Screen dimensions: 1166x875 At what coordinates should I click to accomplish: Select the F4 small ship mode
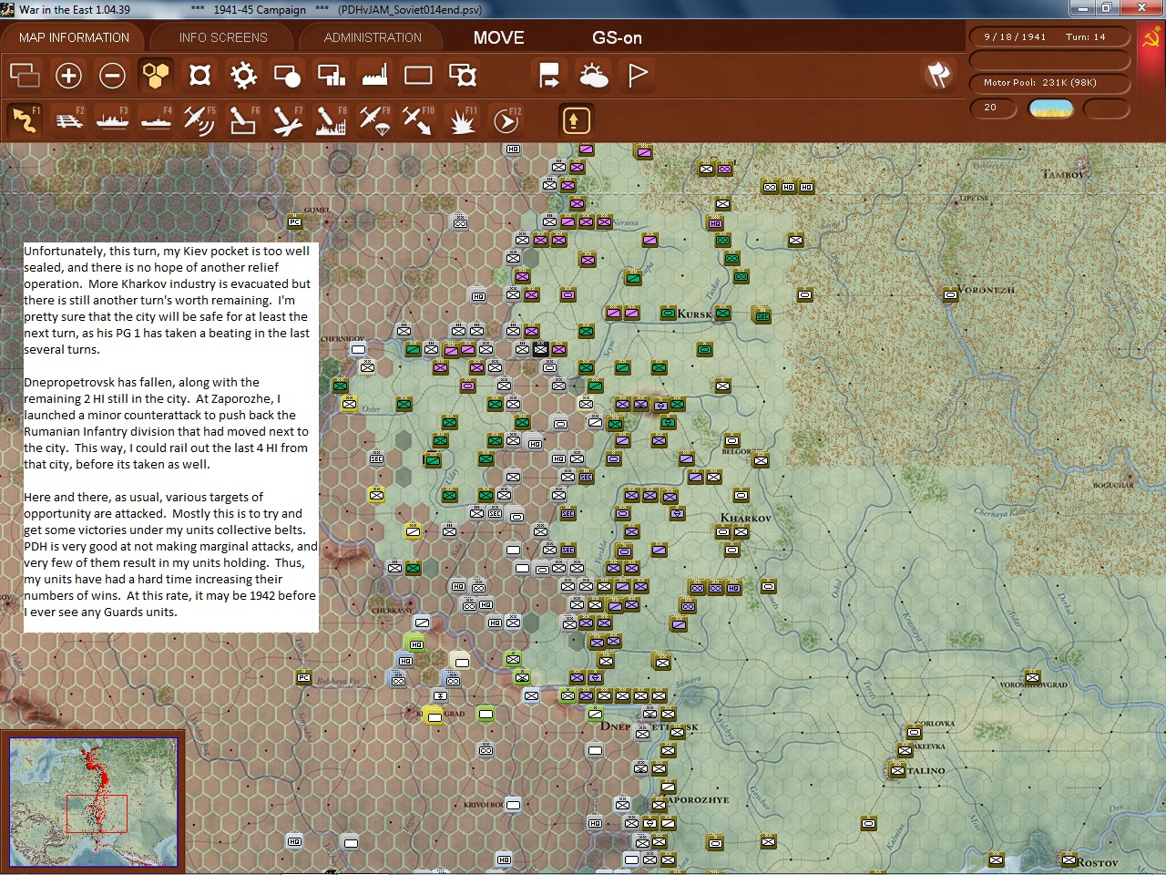click(156, 119)
